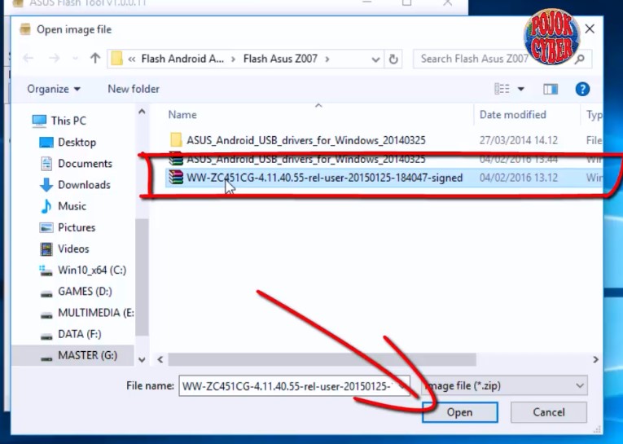Click the Up one level arrow

click(x=95, y=59)
